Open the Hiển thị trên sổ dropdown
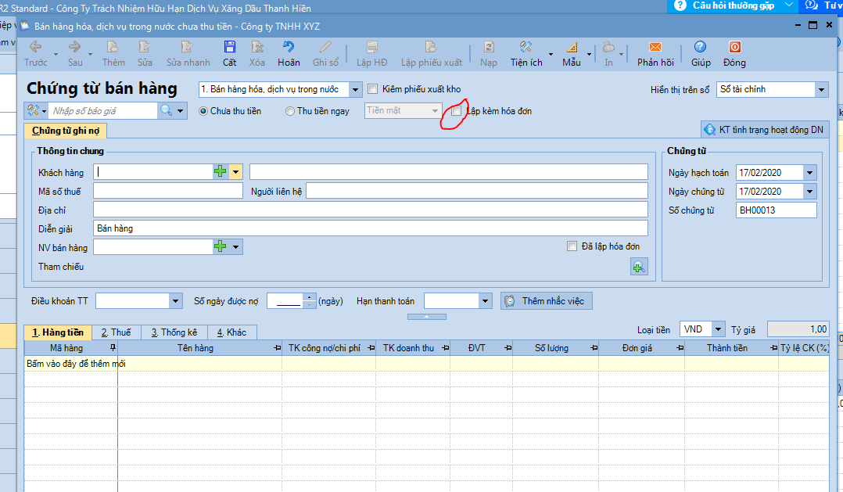Screen dimensions: 843x492 (x=820, y=90)
